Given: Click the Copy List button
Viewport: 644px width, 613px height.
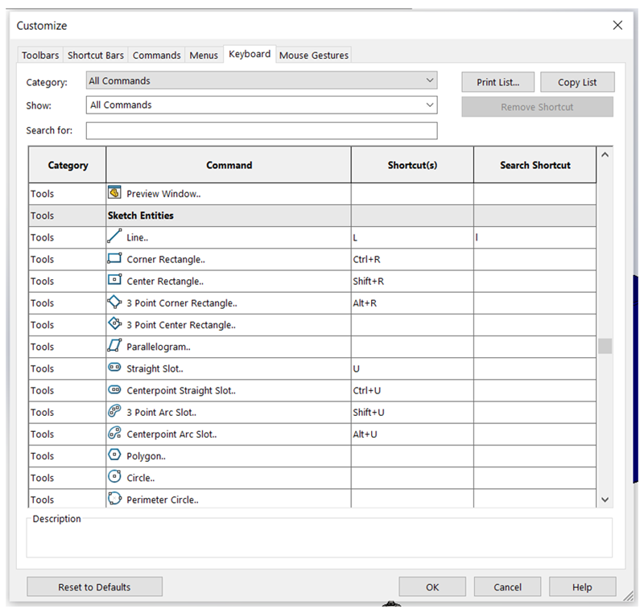Looking at the screenshot, I should click(x=577, y=82).
